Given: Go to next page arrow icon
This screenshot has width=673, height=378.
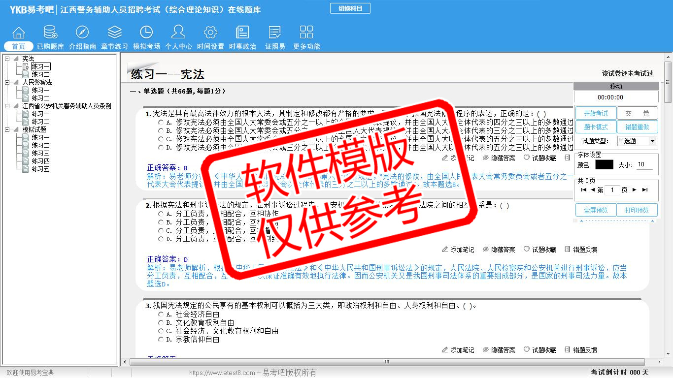Looking at the screenshot, I should click(x=635, y=190).
